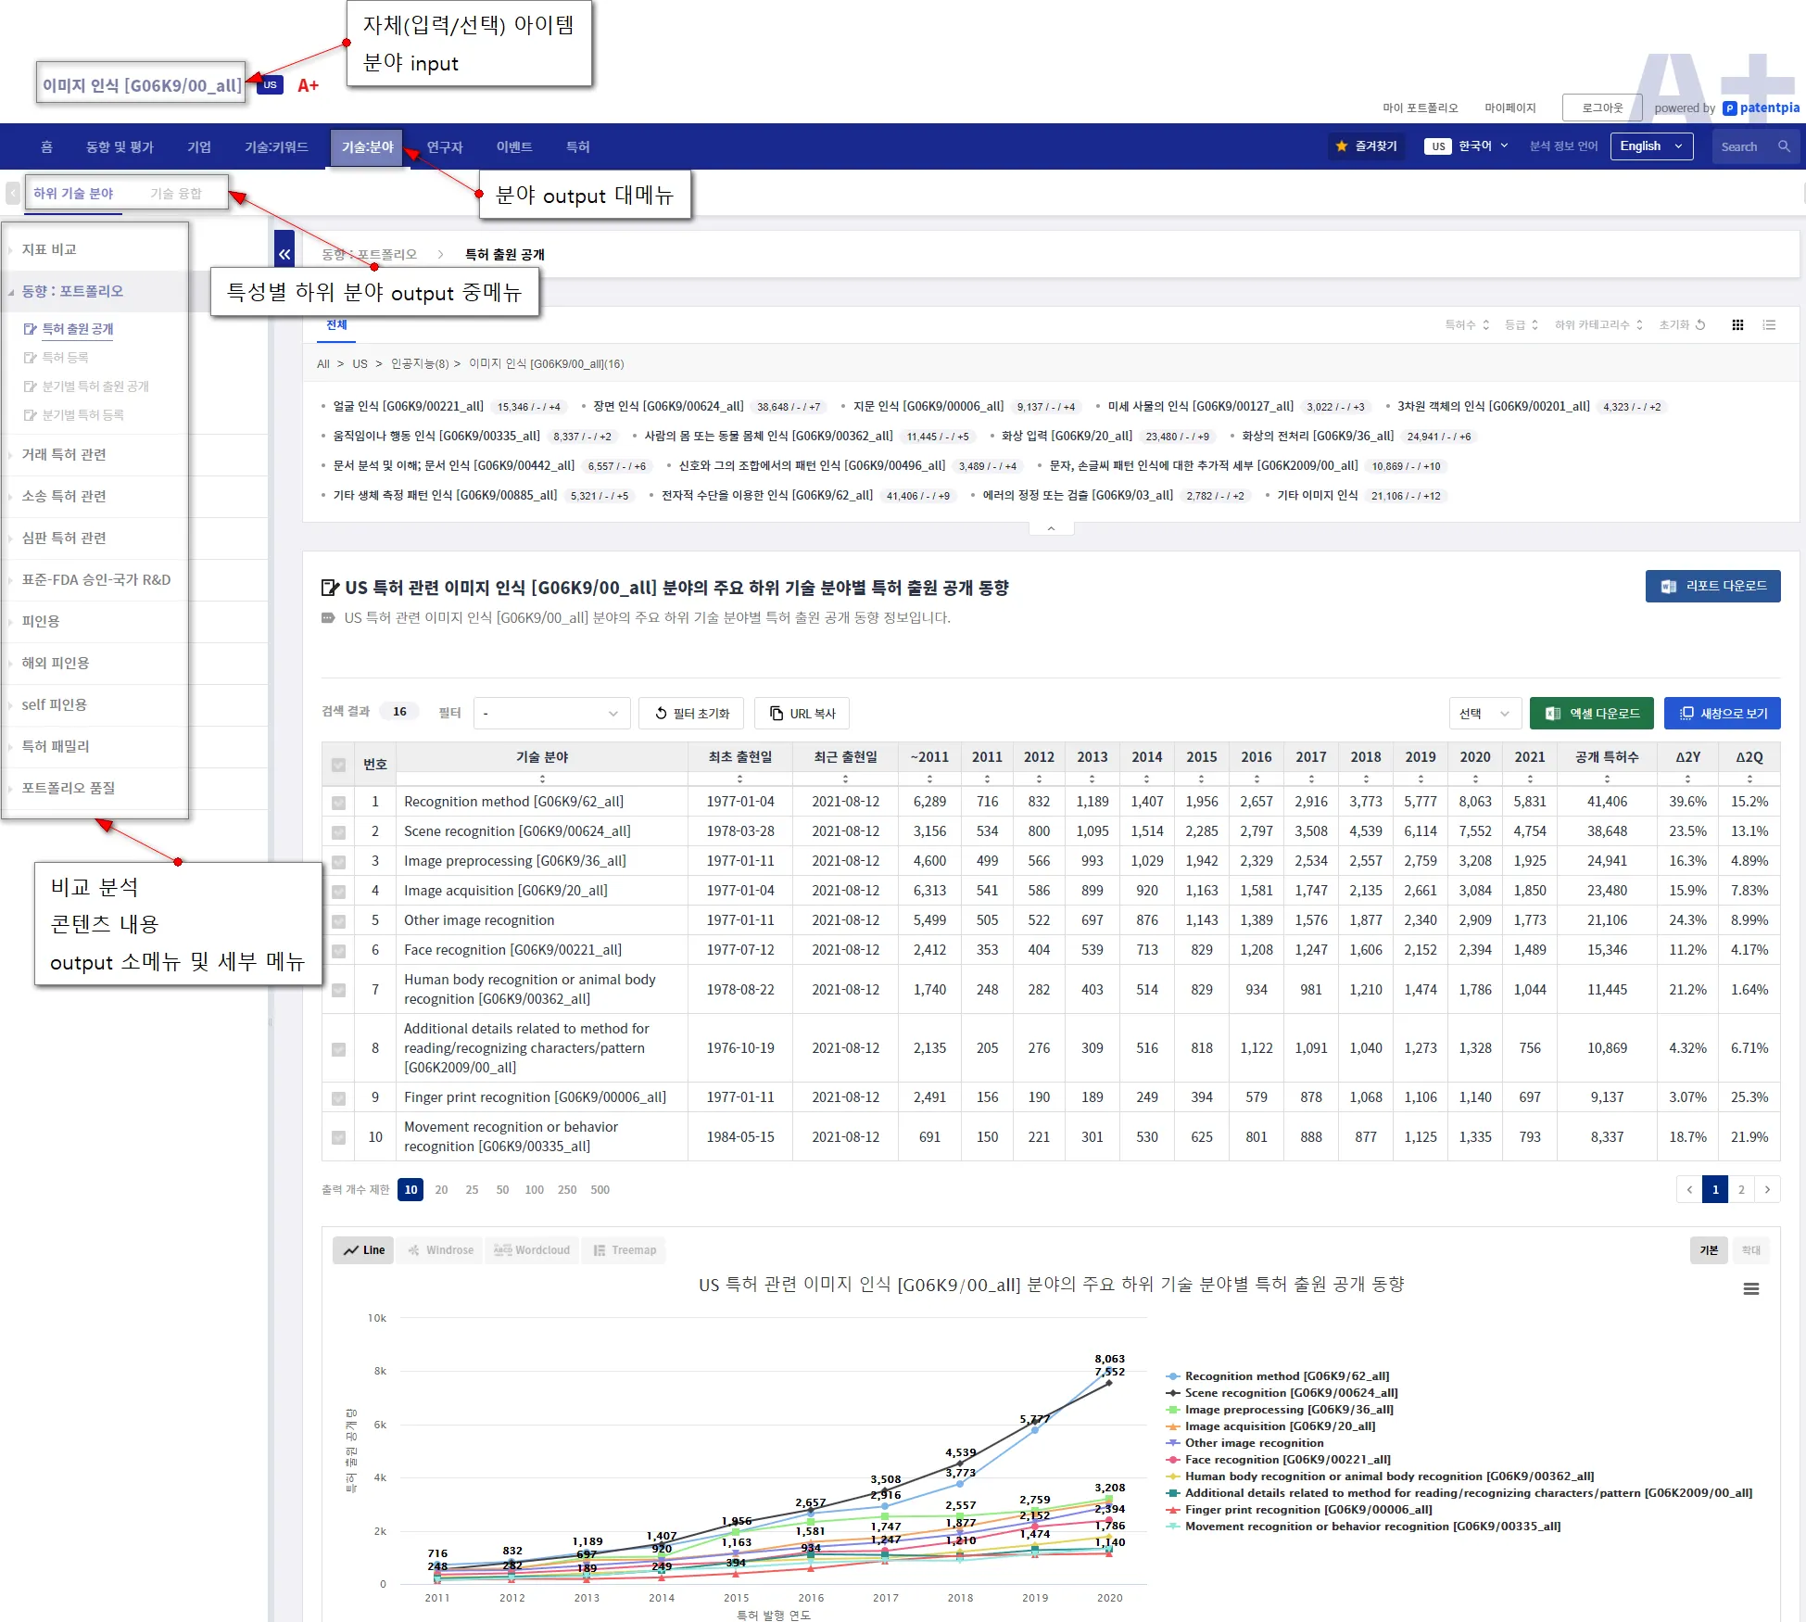Screen dimensions: 1806x1622
Task: Switch chart to Wordcloud view
Action: (532, 1250)
